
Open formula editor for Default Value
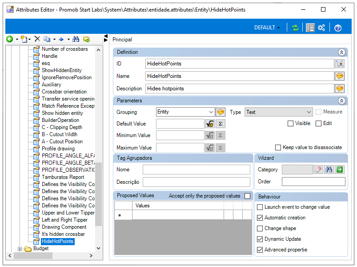(210, 124)
